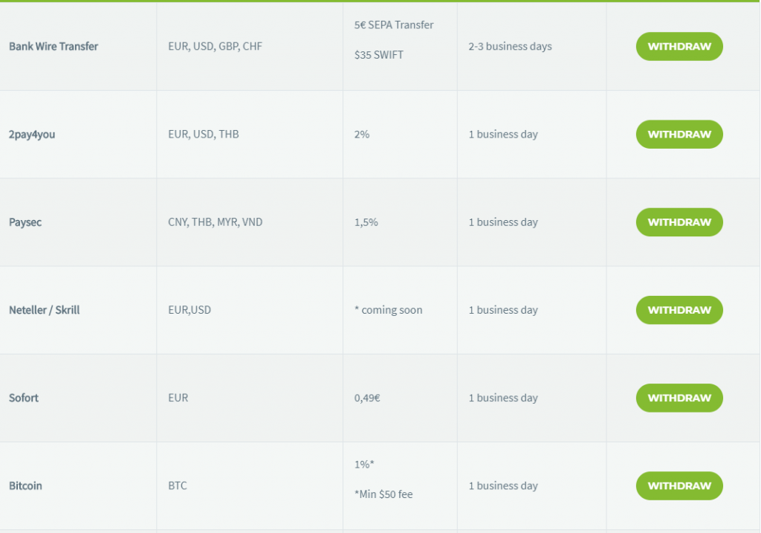Click Withdraw button in Paysec row
This screenshot has height=533, width=761.
click(679, 222)
